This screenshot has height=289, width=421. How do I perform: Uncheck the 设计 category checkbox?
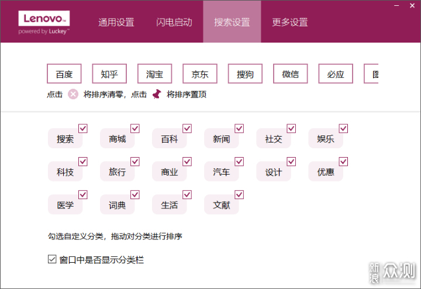coord(291,162)
